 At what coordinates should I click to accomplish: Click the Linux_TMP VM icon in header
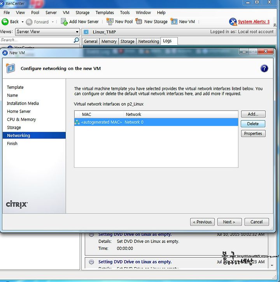86,32
